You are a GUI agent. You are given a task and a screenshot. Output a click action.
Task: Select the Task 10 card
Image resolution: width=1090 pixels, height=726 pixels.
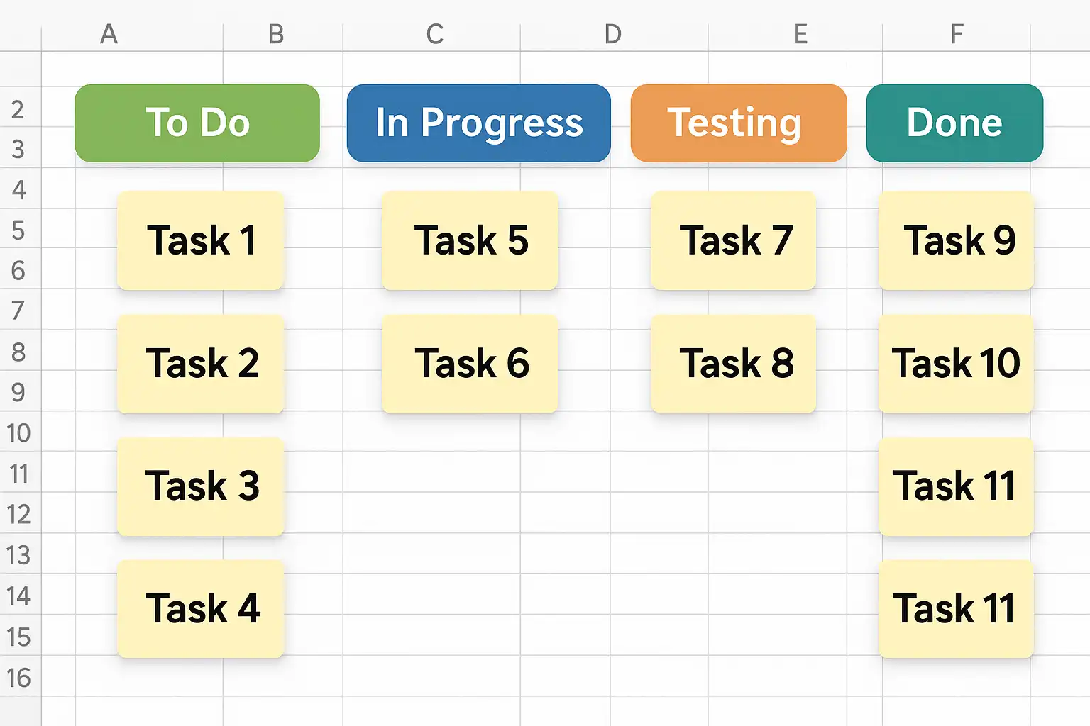pos(956,364)
